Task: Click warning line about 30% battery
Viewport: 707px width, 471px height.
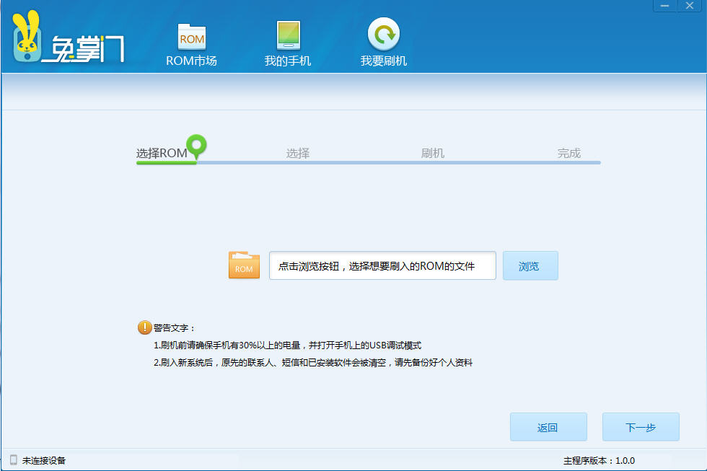Action: (x=287, y=345)
